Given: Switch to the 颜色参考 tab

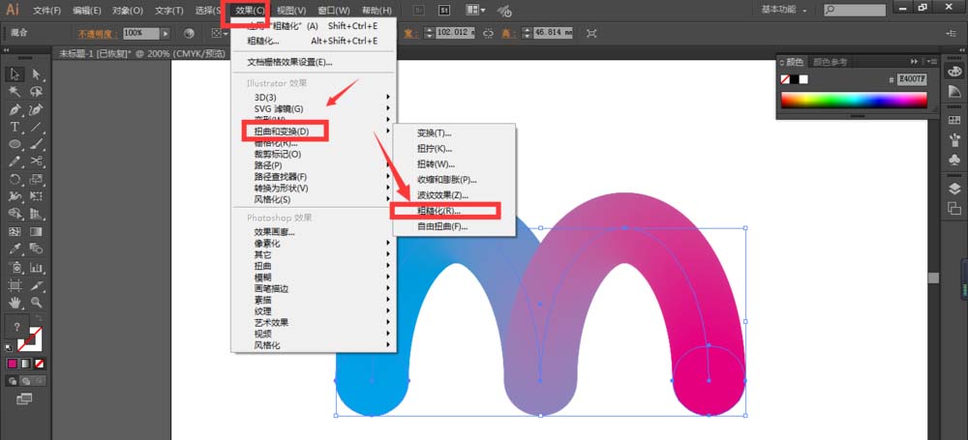Looking at the screenshot, I should point(830,62).
